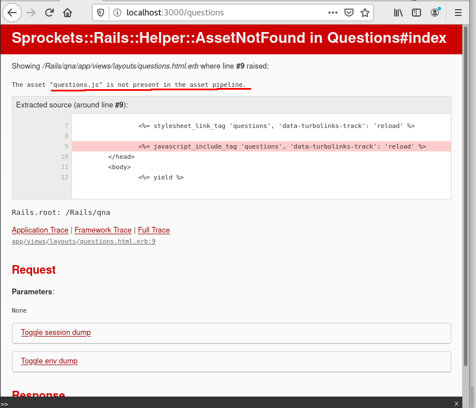476x408 pixels.
Task: Reload the current page
Action: click(x=49, y=13)
